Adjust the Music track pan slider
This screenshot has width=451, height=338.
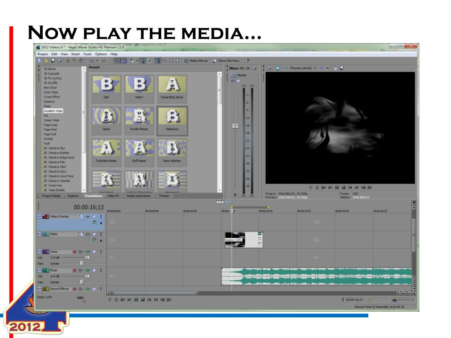click(x=81, y=282)
